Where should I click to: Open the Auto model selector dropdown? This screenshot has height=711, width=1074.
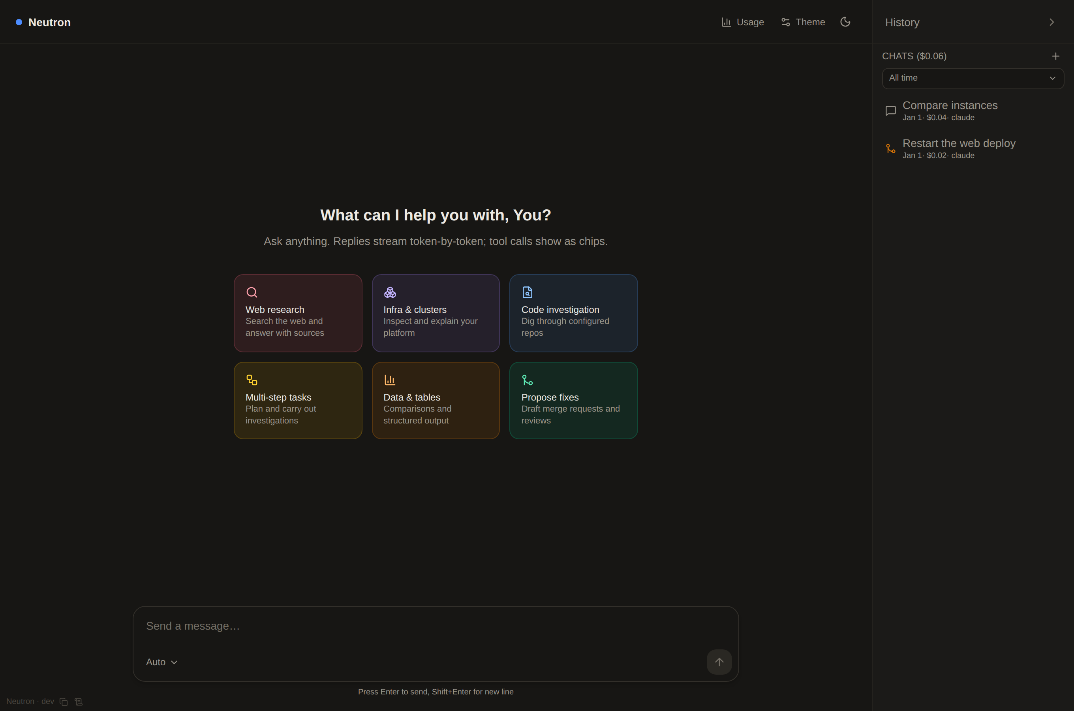pyautogui.click(x=161, y=662)
